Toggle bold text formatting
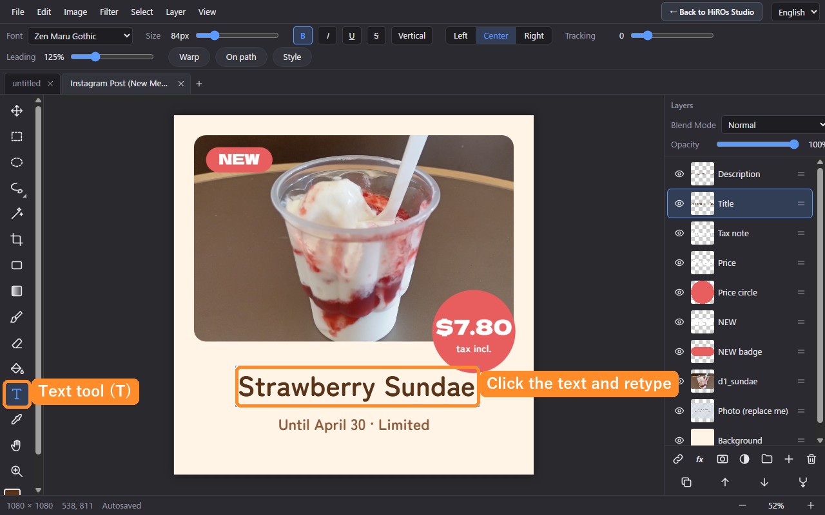 (303, 35)
